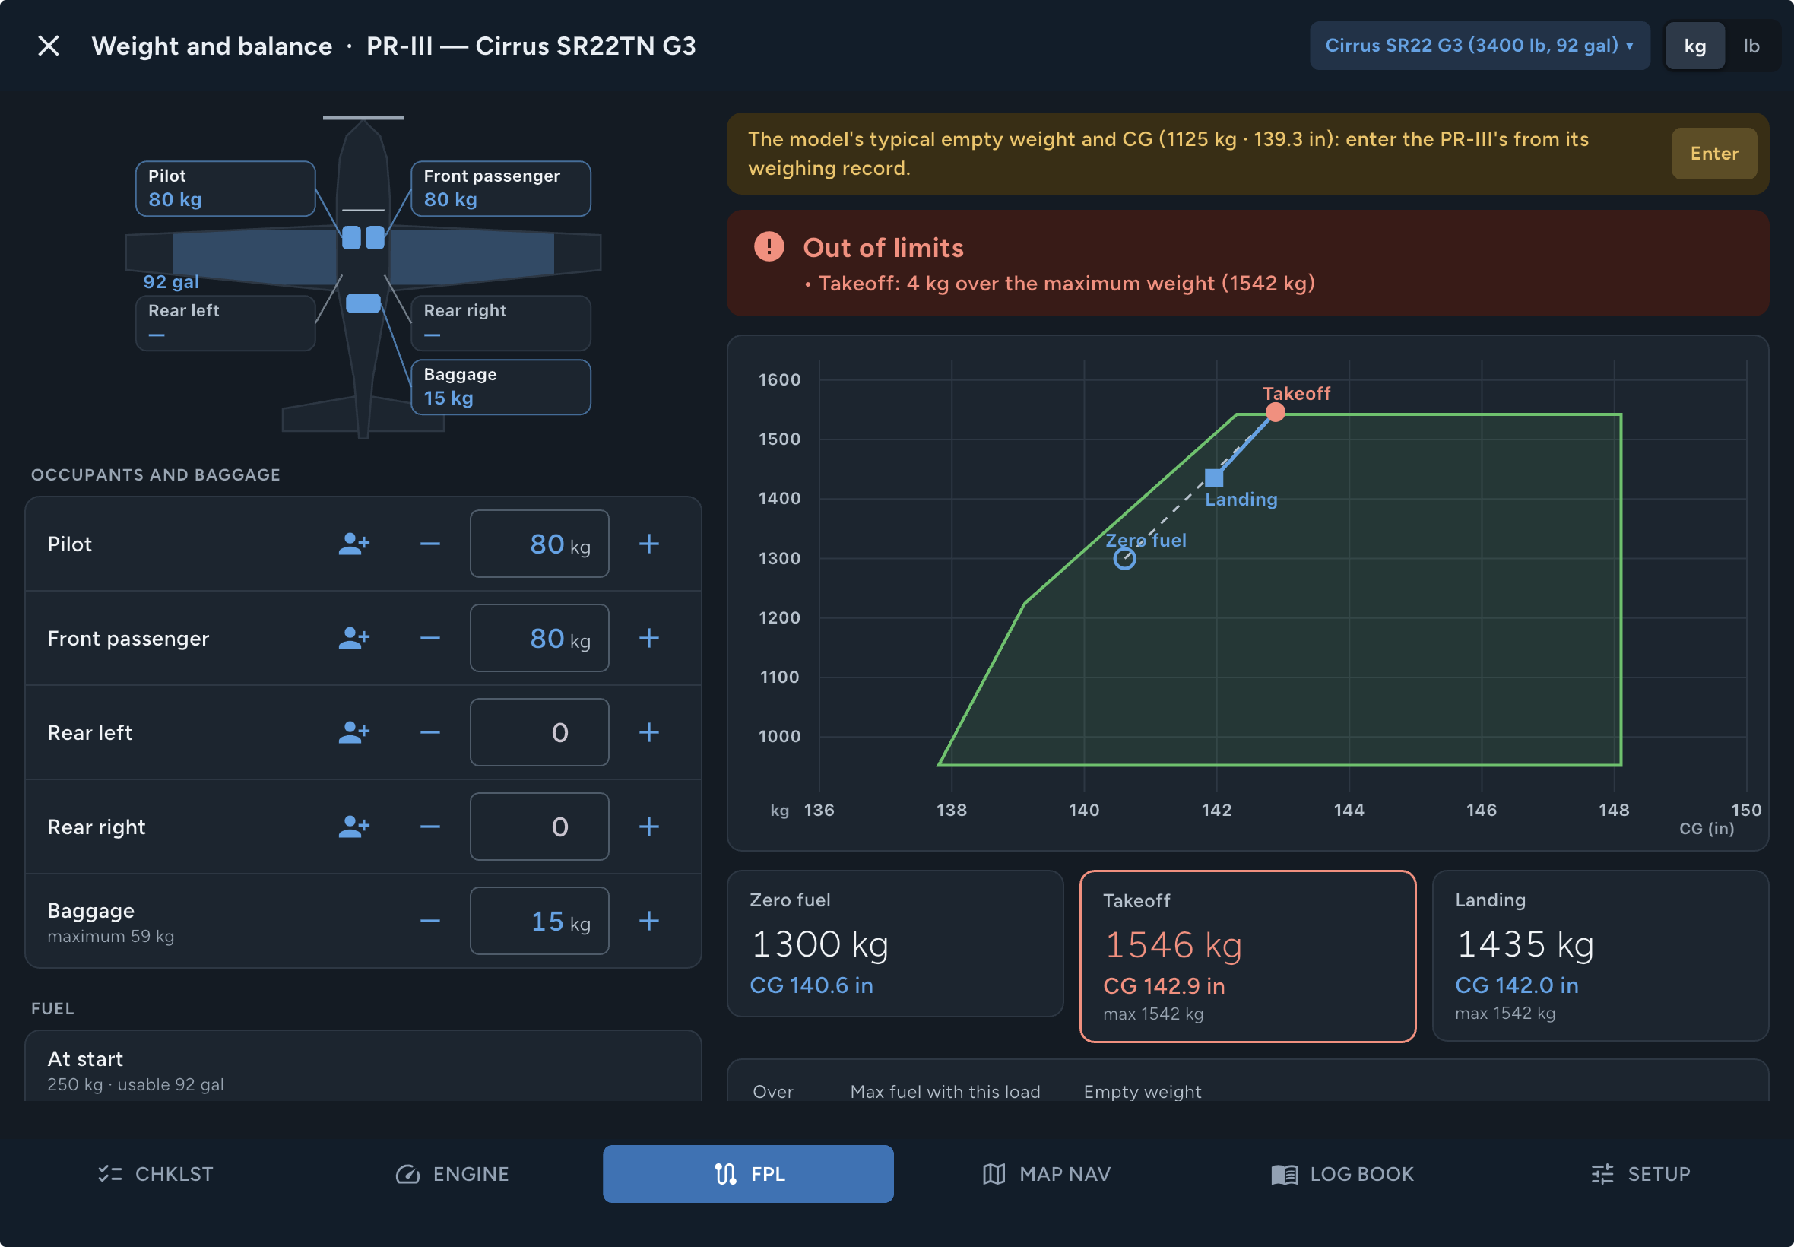Screen dimensions: 1794x1247
Task: Select the Baggage box on aircraft diagram
Action: 501,387
